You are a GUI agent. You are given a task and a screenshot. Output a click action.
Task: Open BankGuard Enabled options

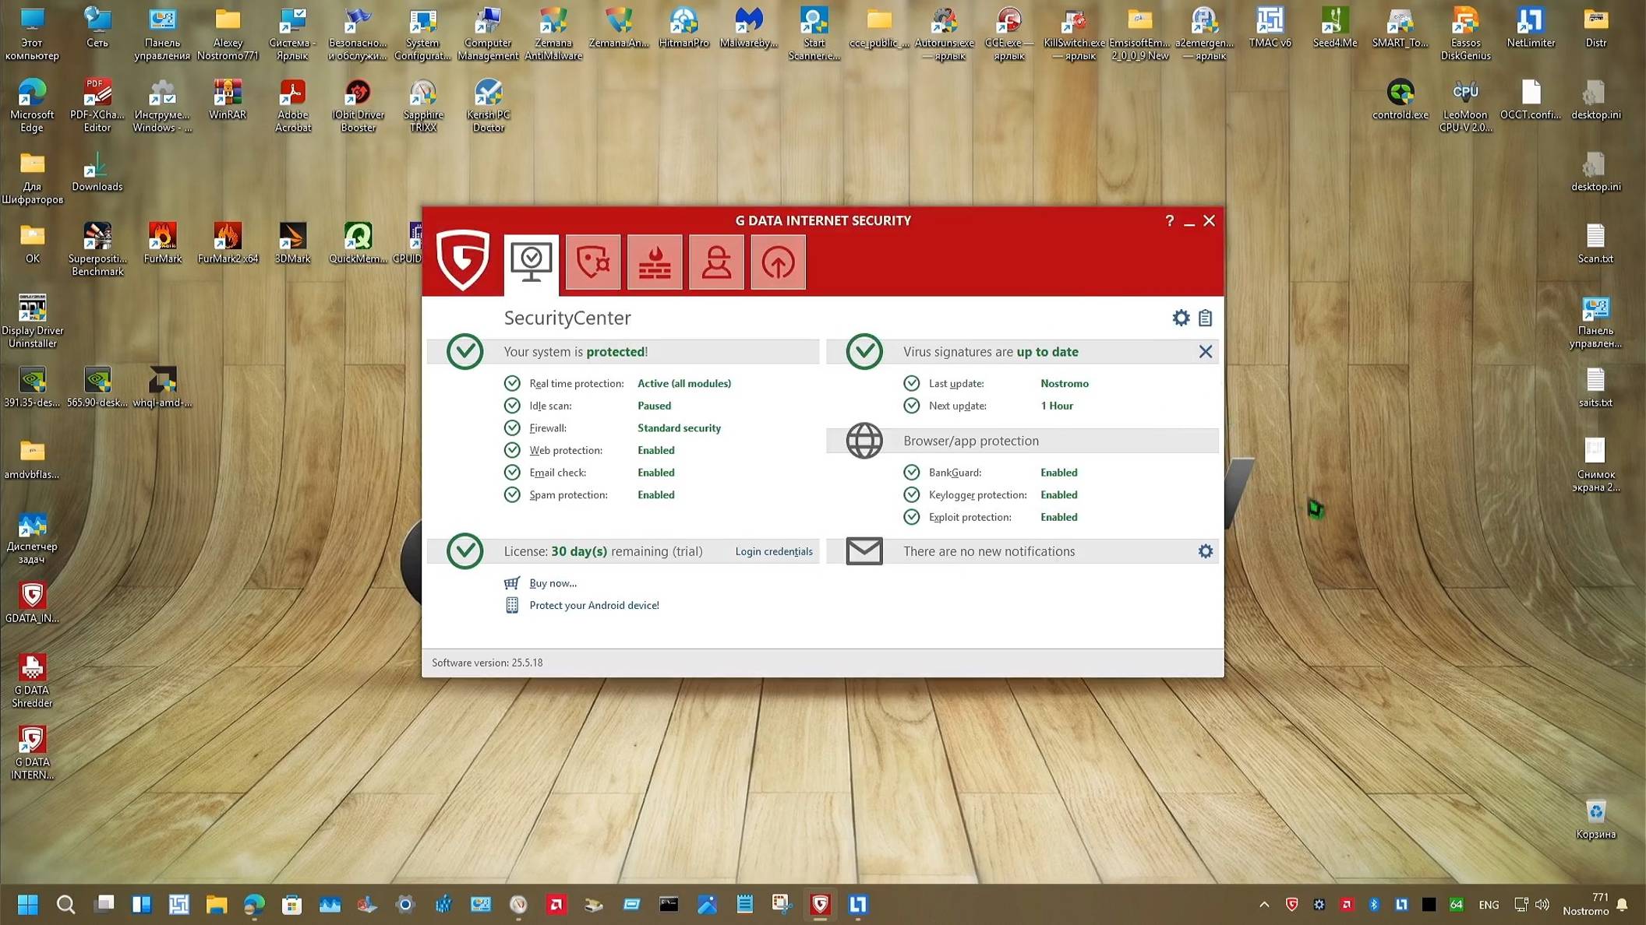click(1058, 473)
